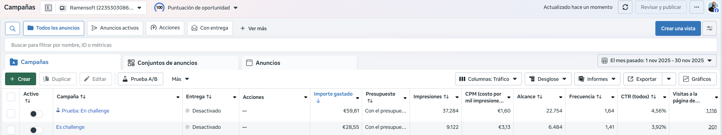Click the filter search input field
This screenshot has width=722, height=135.
tap(355, 45)
